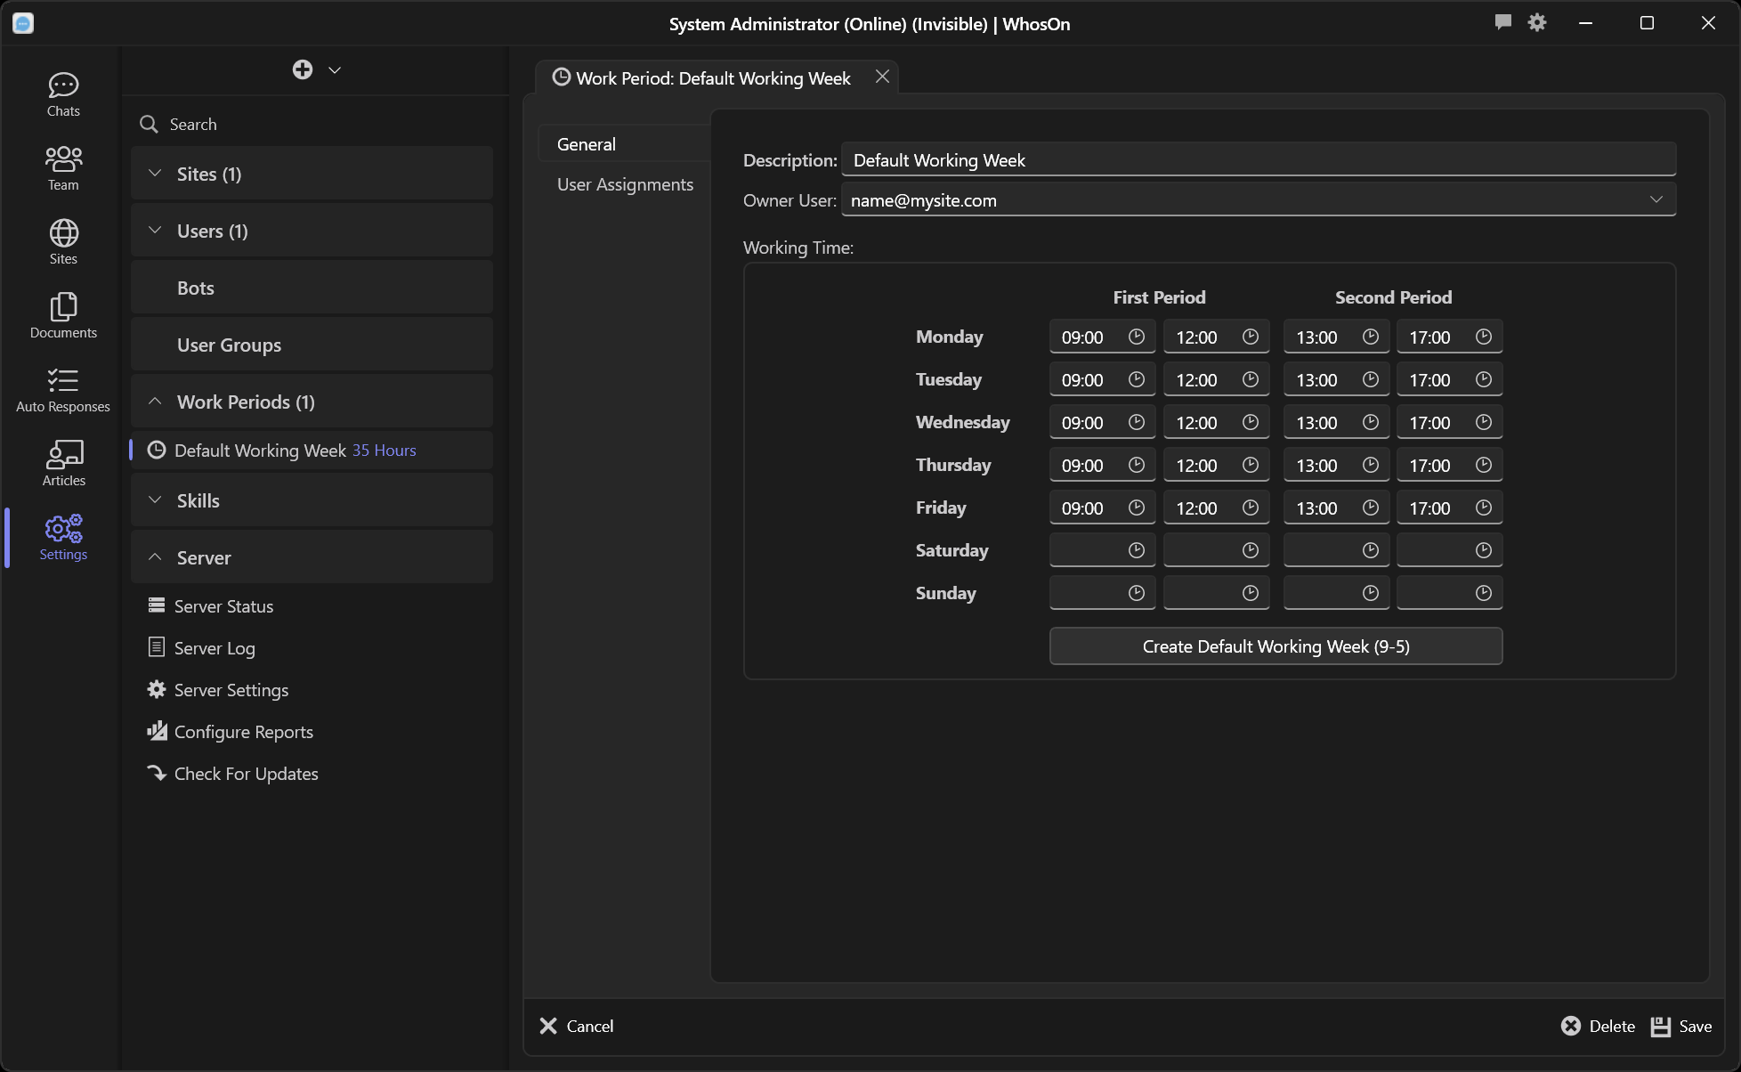Select the Default Working Week 35 Hours entry
1741x1072 pixels.
[312, 451]
